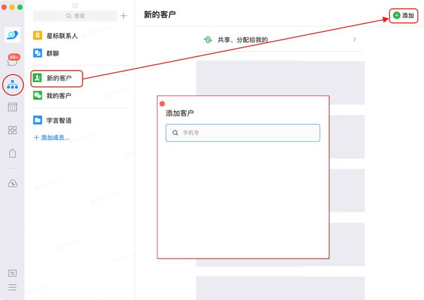
Task: Click the green 添加 button
Action: coord(403,15)
